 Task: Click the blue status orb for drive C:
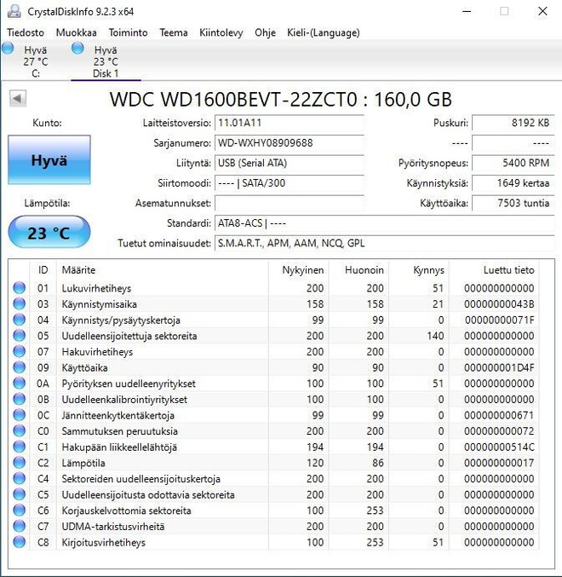pos(8,48)
